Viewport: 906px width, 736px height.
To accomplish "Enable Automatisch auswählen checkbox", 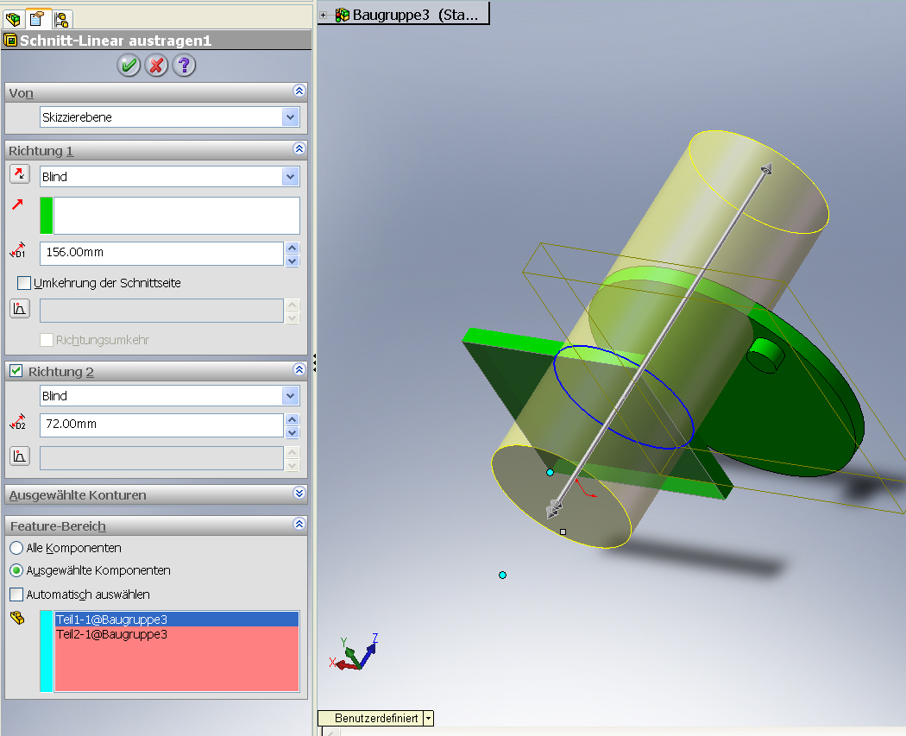I will coord(16,594).
